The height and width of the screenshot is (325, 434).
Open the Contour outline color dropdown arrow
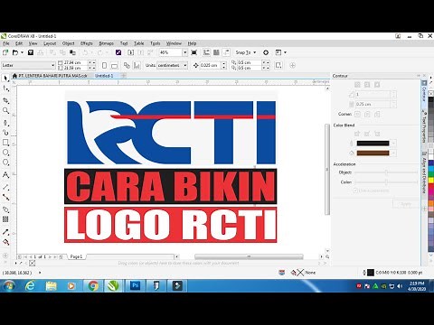click(x=393, y=144)
